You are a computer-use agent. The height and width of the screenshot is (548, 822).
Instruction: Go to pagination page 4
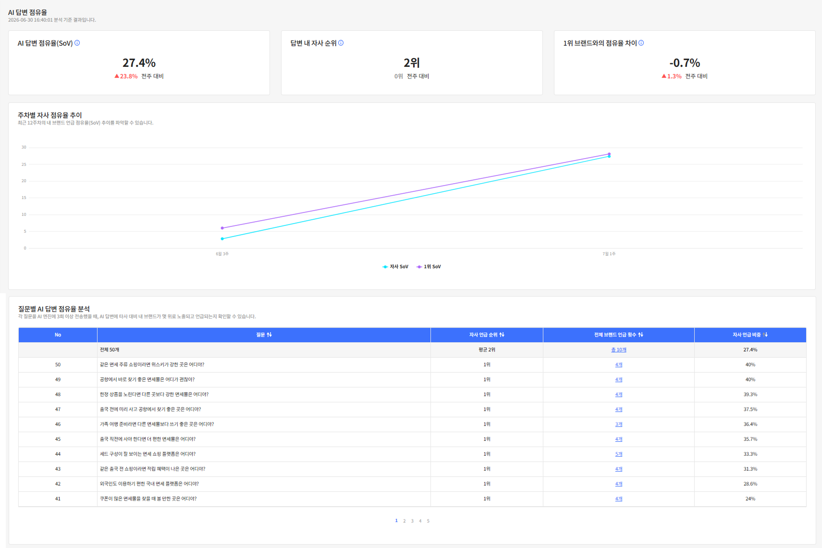(x=420, y=521)
